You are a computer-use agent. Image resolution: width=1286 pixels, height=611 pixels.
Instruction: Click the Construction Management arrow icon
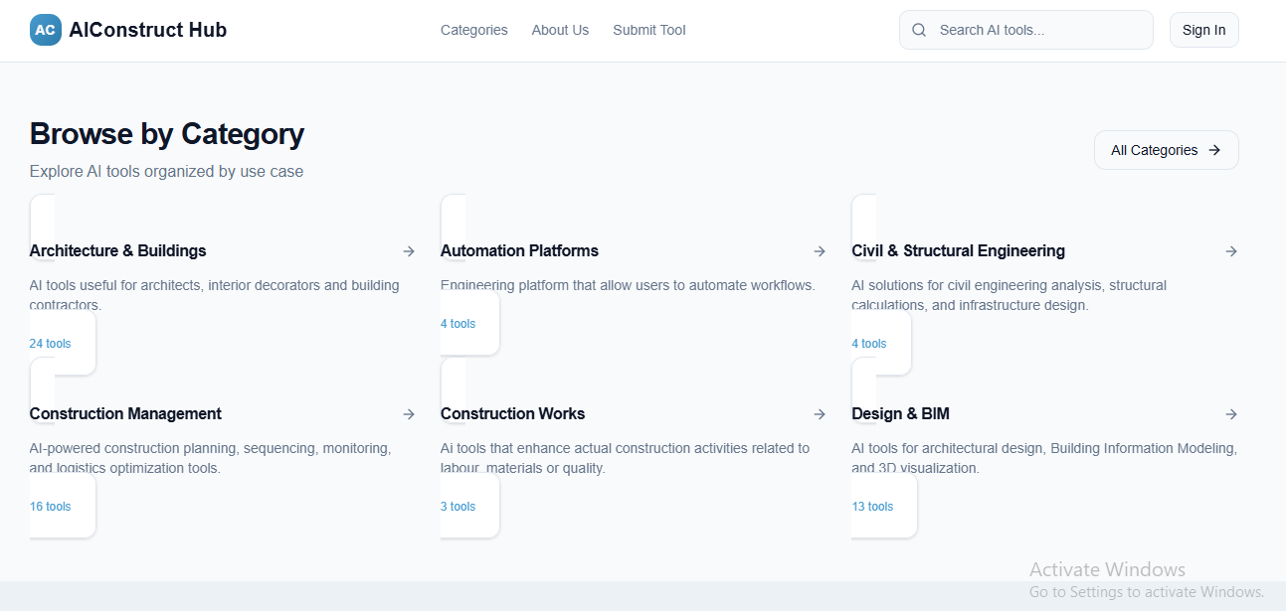pyautogui.click(x=409, y=414)
